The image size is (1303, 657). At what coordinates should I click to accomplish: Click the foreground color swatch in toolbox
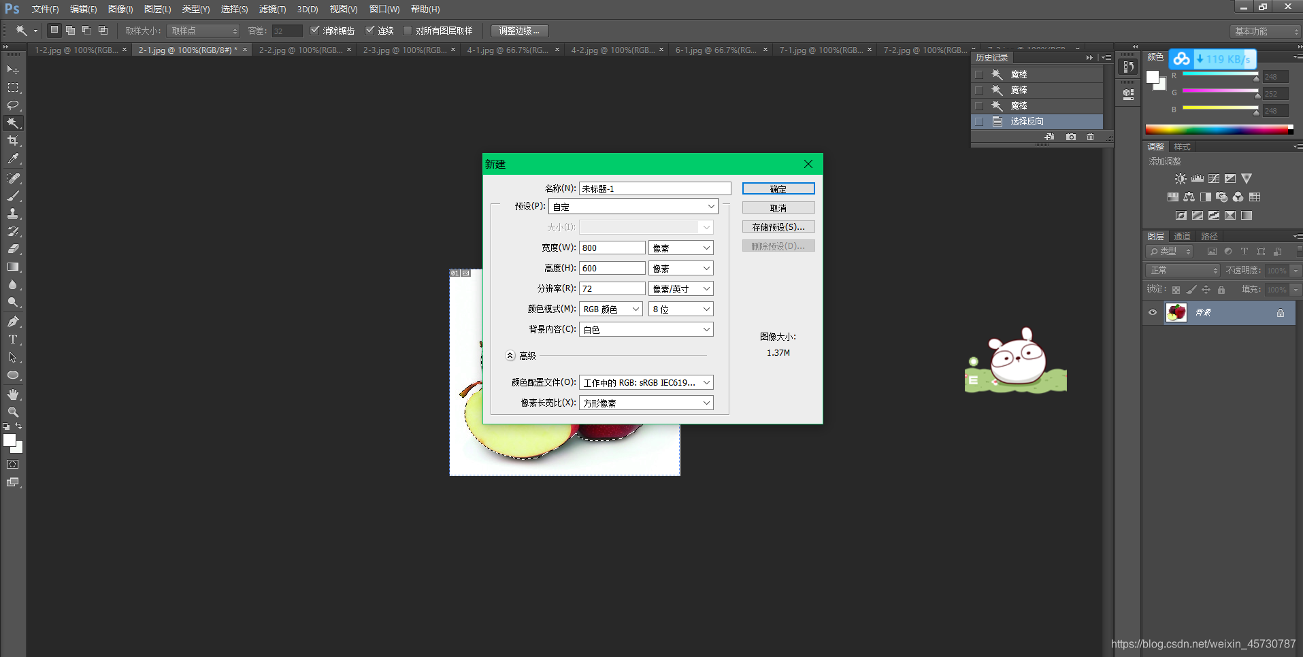coord(10,441)
